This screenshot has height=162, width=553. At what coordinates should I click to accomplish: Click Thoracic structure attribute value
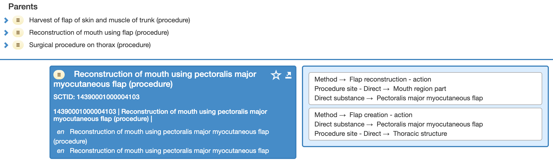point(420,134)
